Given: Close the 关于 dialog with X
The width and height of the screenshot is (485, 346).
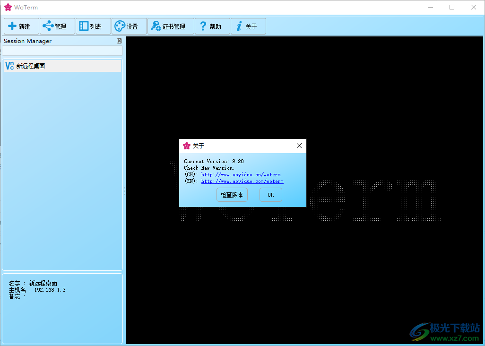Looking at the screenshot, I should click(299, 146).
